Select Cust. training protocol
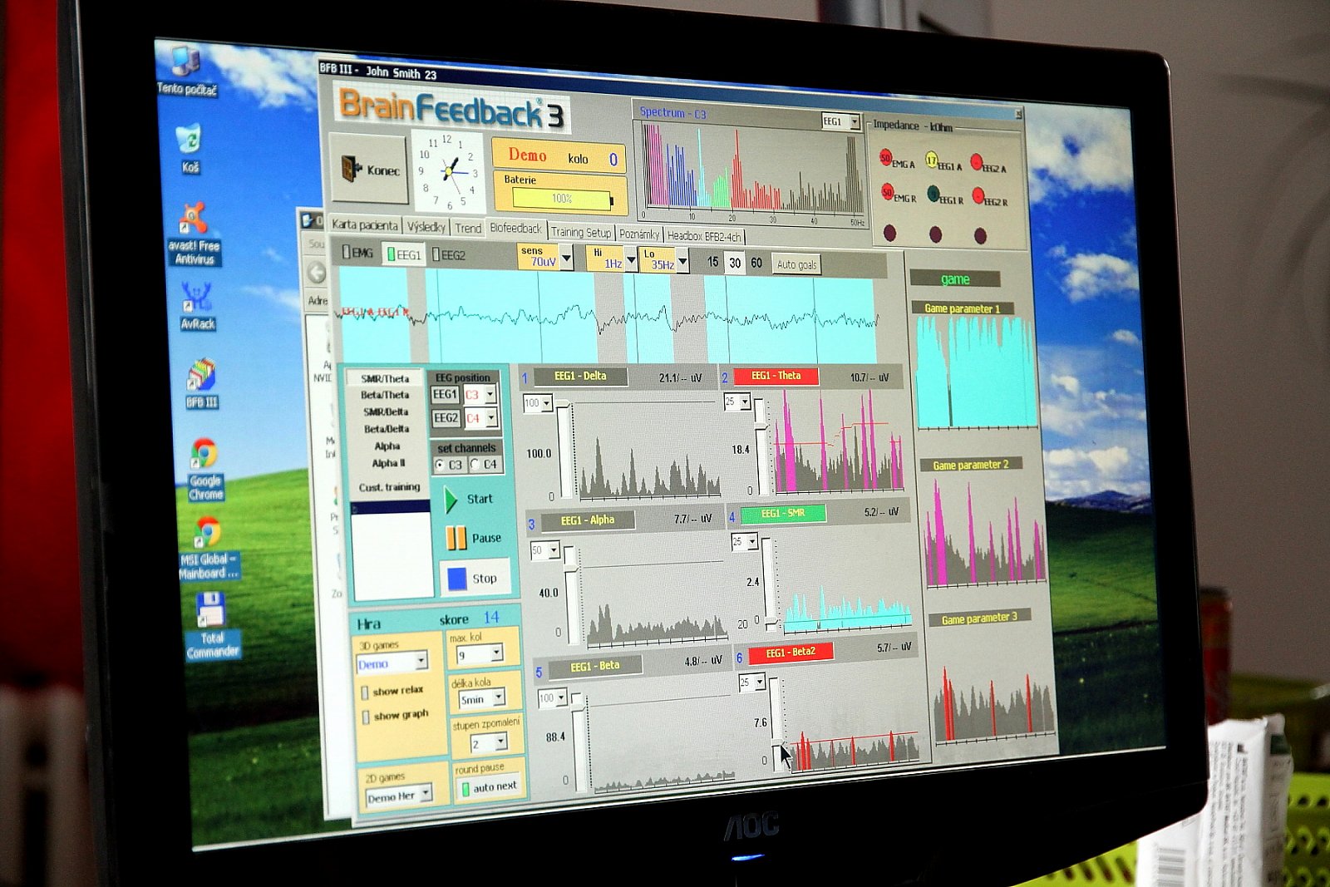 click(389, 487)
